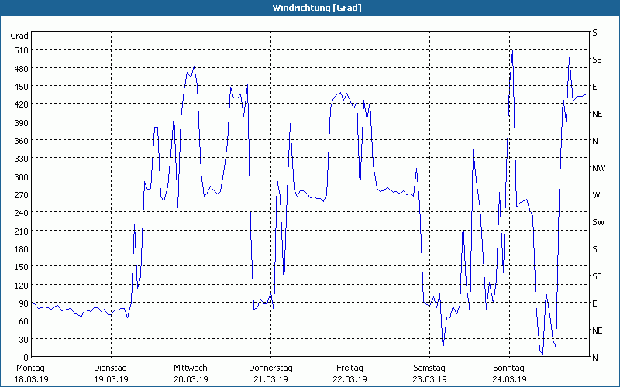Image resolution: width=620 pixels, height=387 pixels.
Task: Click the W compass label on the right axis
Action: click(596, 195)
